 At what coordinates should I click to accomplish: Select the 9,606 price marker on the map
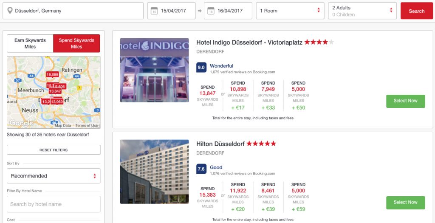click(60, 87)
